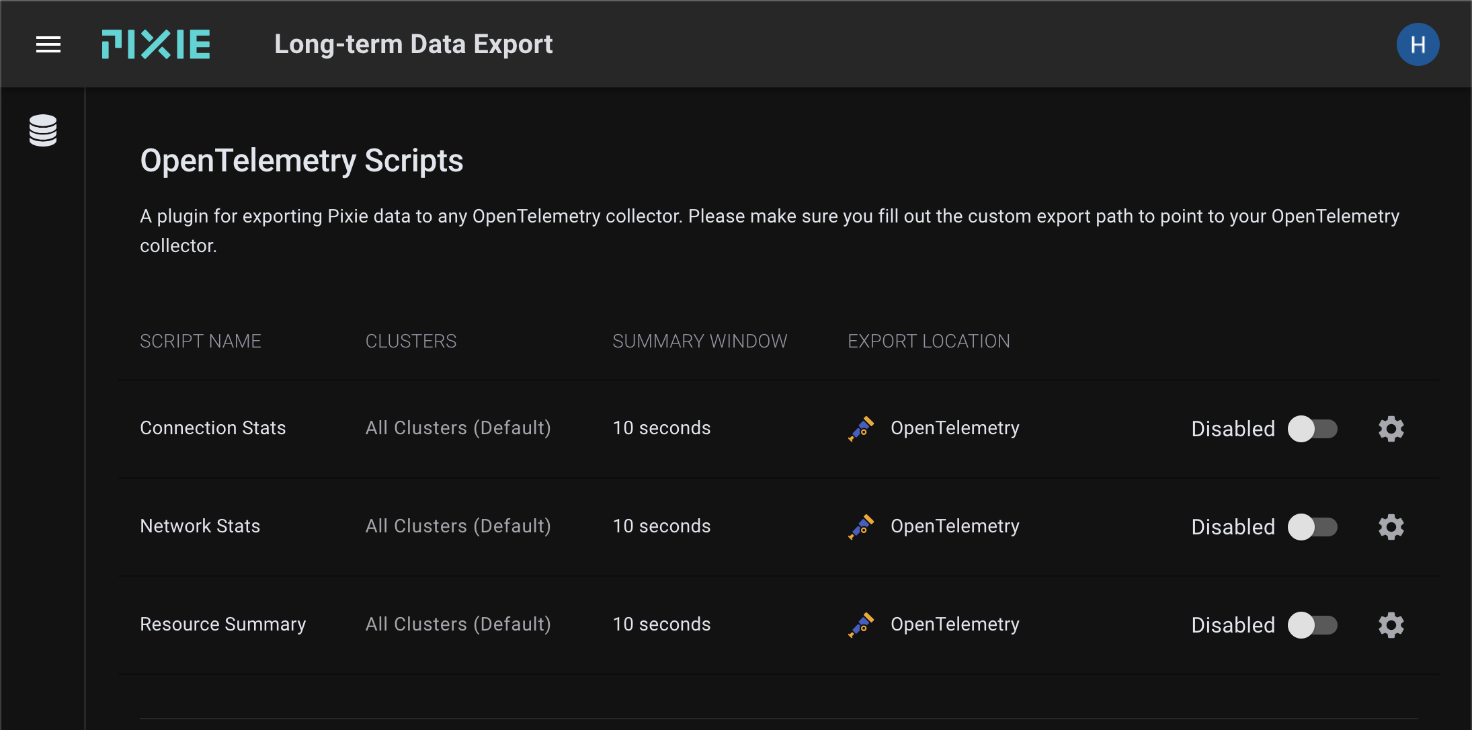Click telescope icon in Network Stats row
The height and width of the screenshot is (730, 1472).
861,527
